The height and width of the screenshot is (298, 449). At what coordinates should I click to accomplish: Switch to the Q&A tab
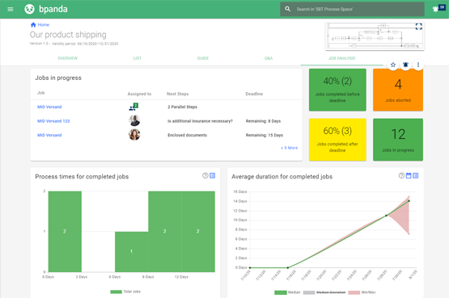tap(269, 58)
